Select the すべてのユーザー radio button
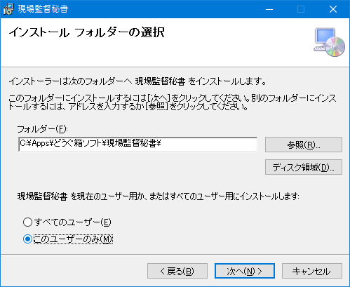350x287 pixels. [x=27, y=222]
